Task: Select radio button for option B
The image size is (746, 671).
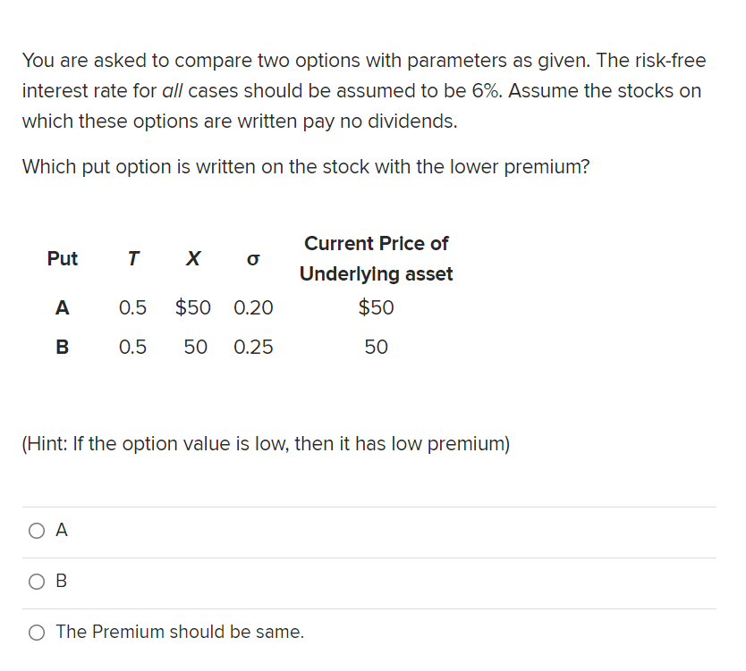Action: pos(36,581)
